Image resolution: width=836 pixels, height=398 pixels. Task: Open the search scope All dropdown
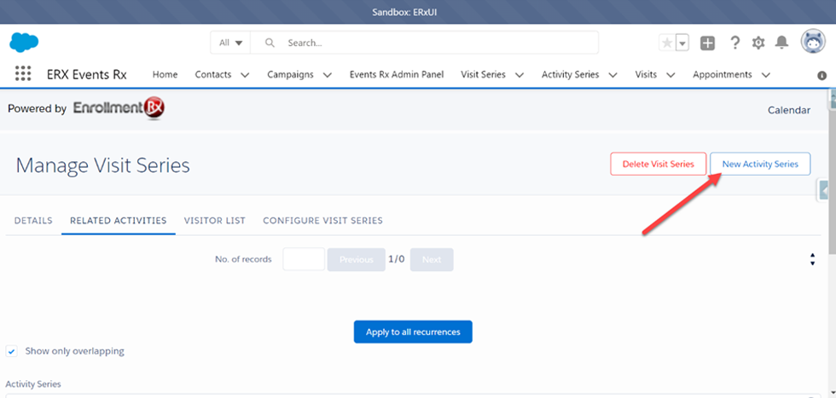click(230, 43)
